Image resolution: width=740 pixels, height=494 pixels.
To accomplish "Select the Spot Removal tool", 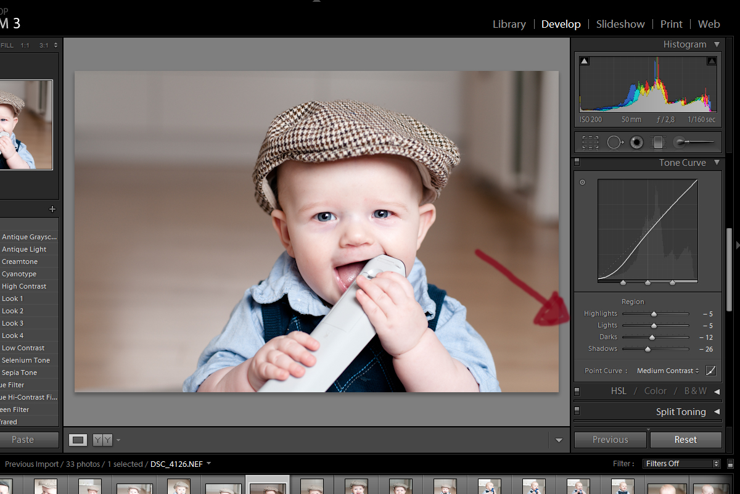I will point(614,142).
